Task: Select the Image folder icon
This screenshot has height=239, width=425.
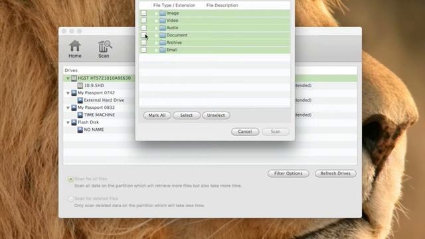Action: coord(163,13)
